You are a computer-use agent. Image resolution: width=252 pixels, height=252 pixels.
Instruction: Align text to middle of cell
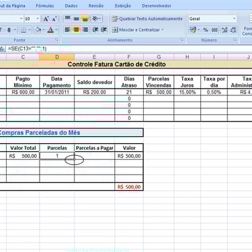pos(77,18)
